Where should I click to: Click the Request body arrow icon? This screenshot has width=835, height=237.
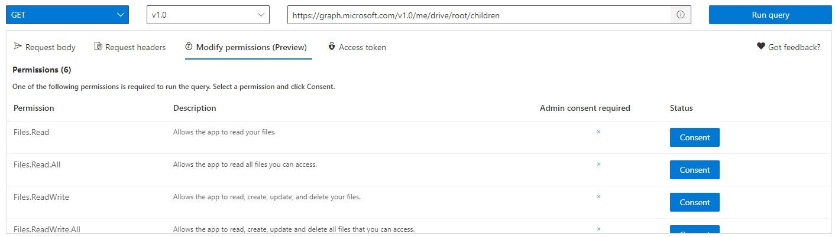tap(18, 47)
